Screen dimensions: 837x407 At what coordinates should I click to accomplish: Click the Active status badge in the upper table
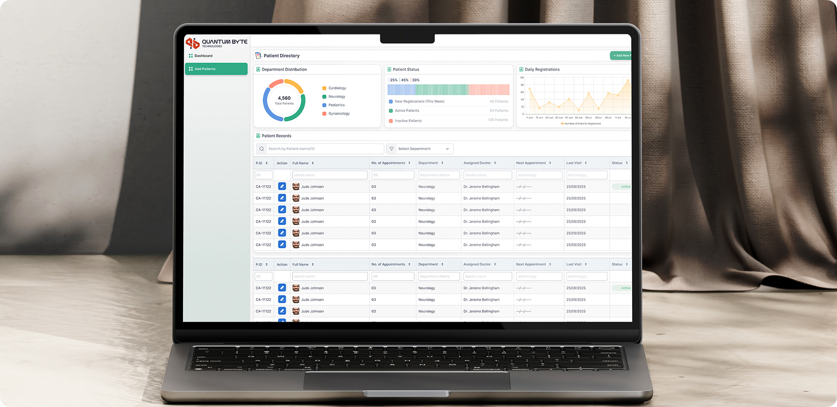(624, 187)
